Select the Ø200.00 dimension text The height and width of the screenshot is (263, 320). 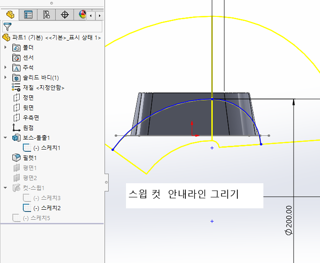[x=289, y=220]
